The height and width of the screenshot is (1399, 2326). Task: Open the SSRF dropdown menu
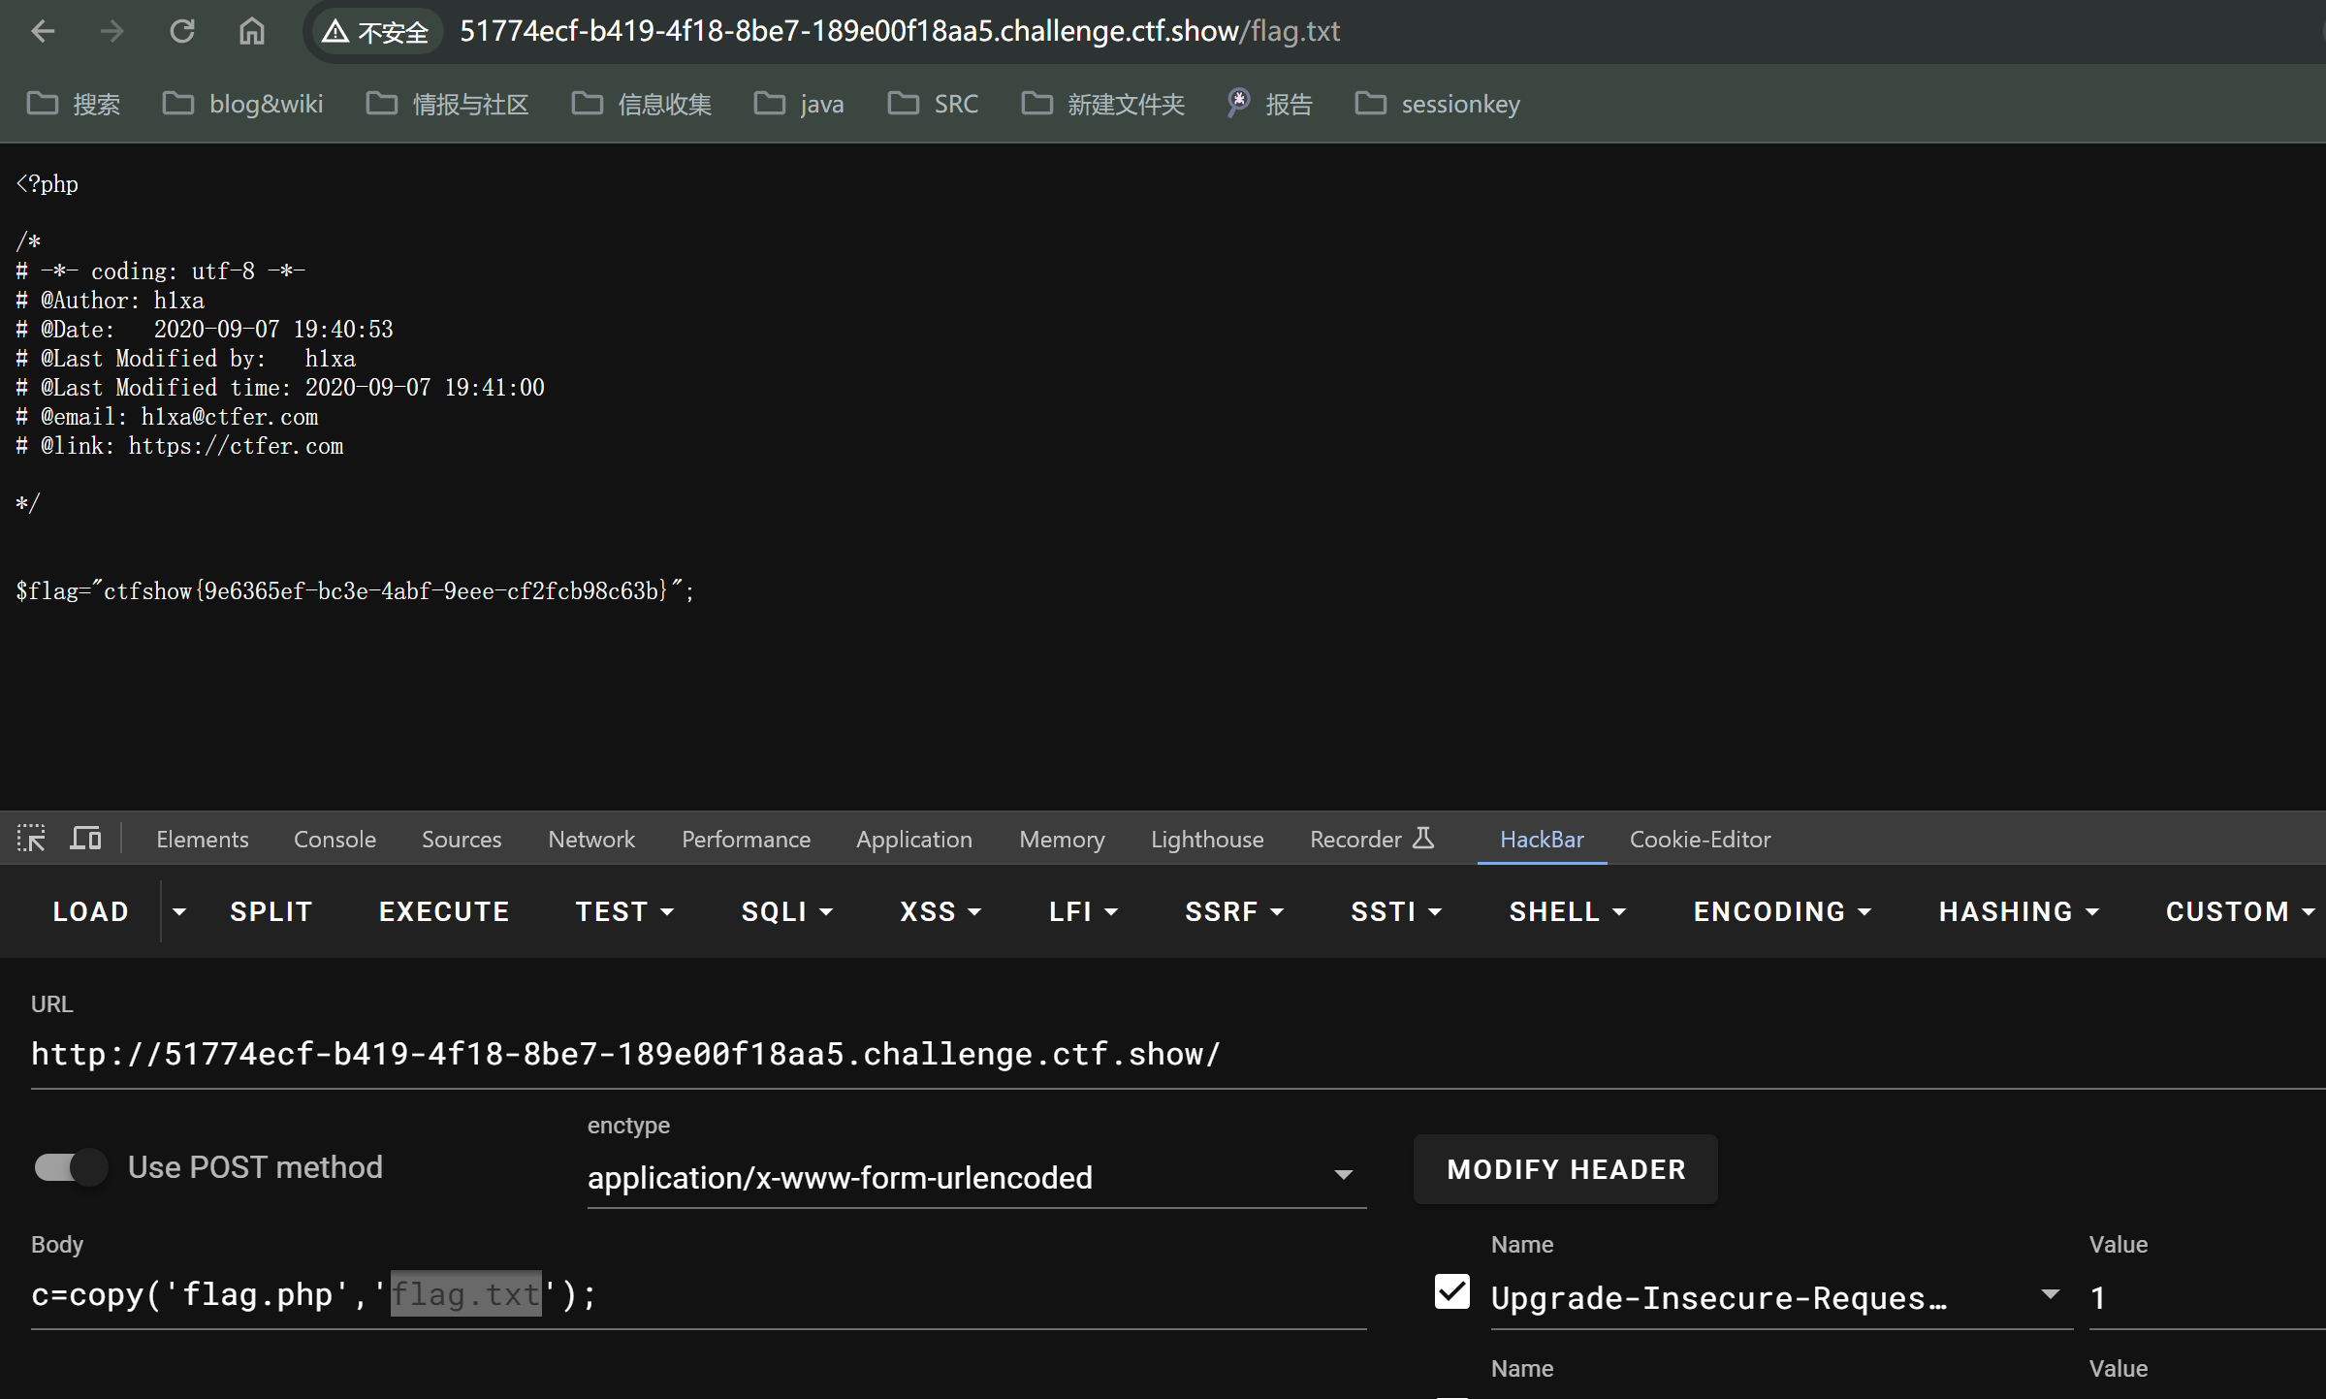click(x=1234, y=911)
